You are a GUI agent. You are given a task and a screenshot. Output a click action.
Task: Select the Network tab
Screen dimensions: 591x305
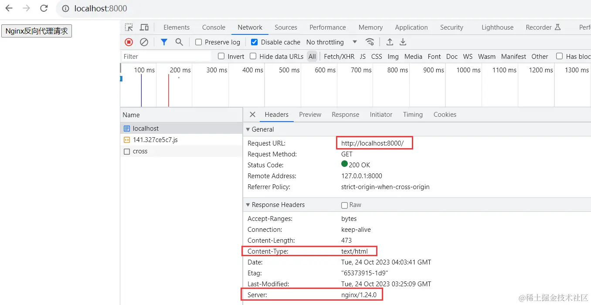(x=250, y=27)
